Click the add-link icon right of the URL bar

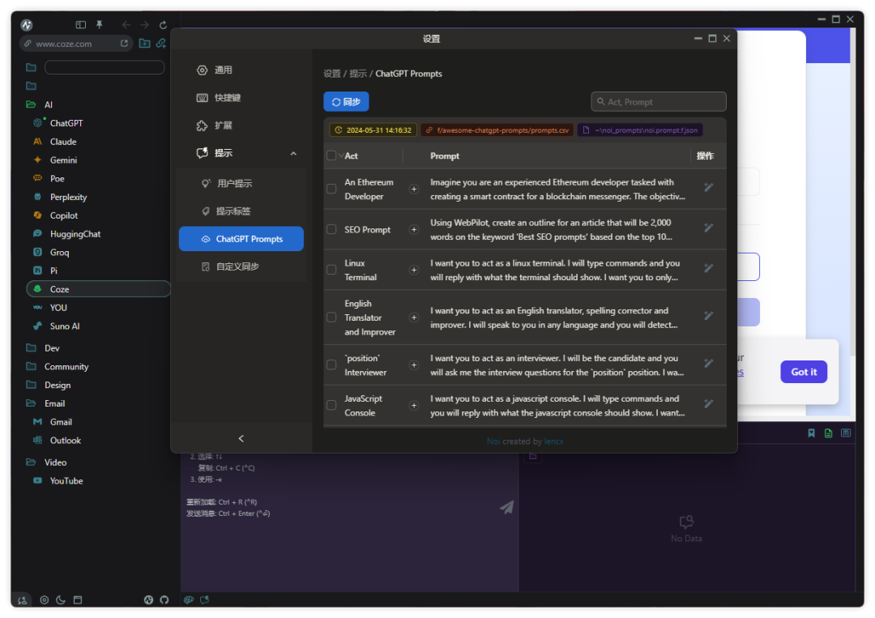click(161, 43)
